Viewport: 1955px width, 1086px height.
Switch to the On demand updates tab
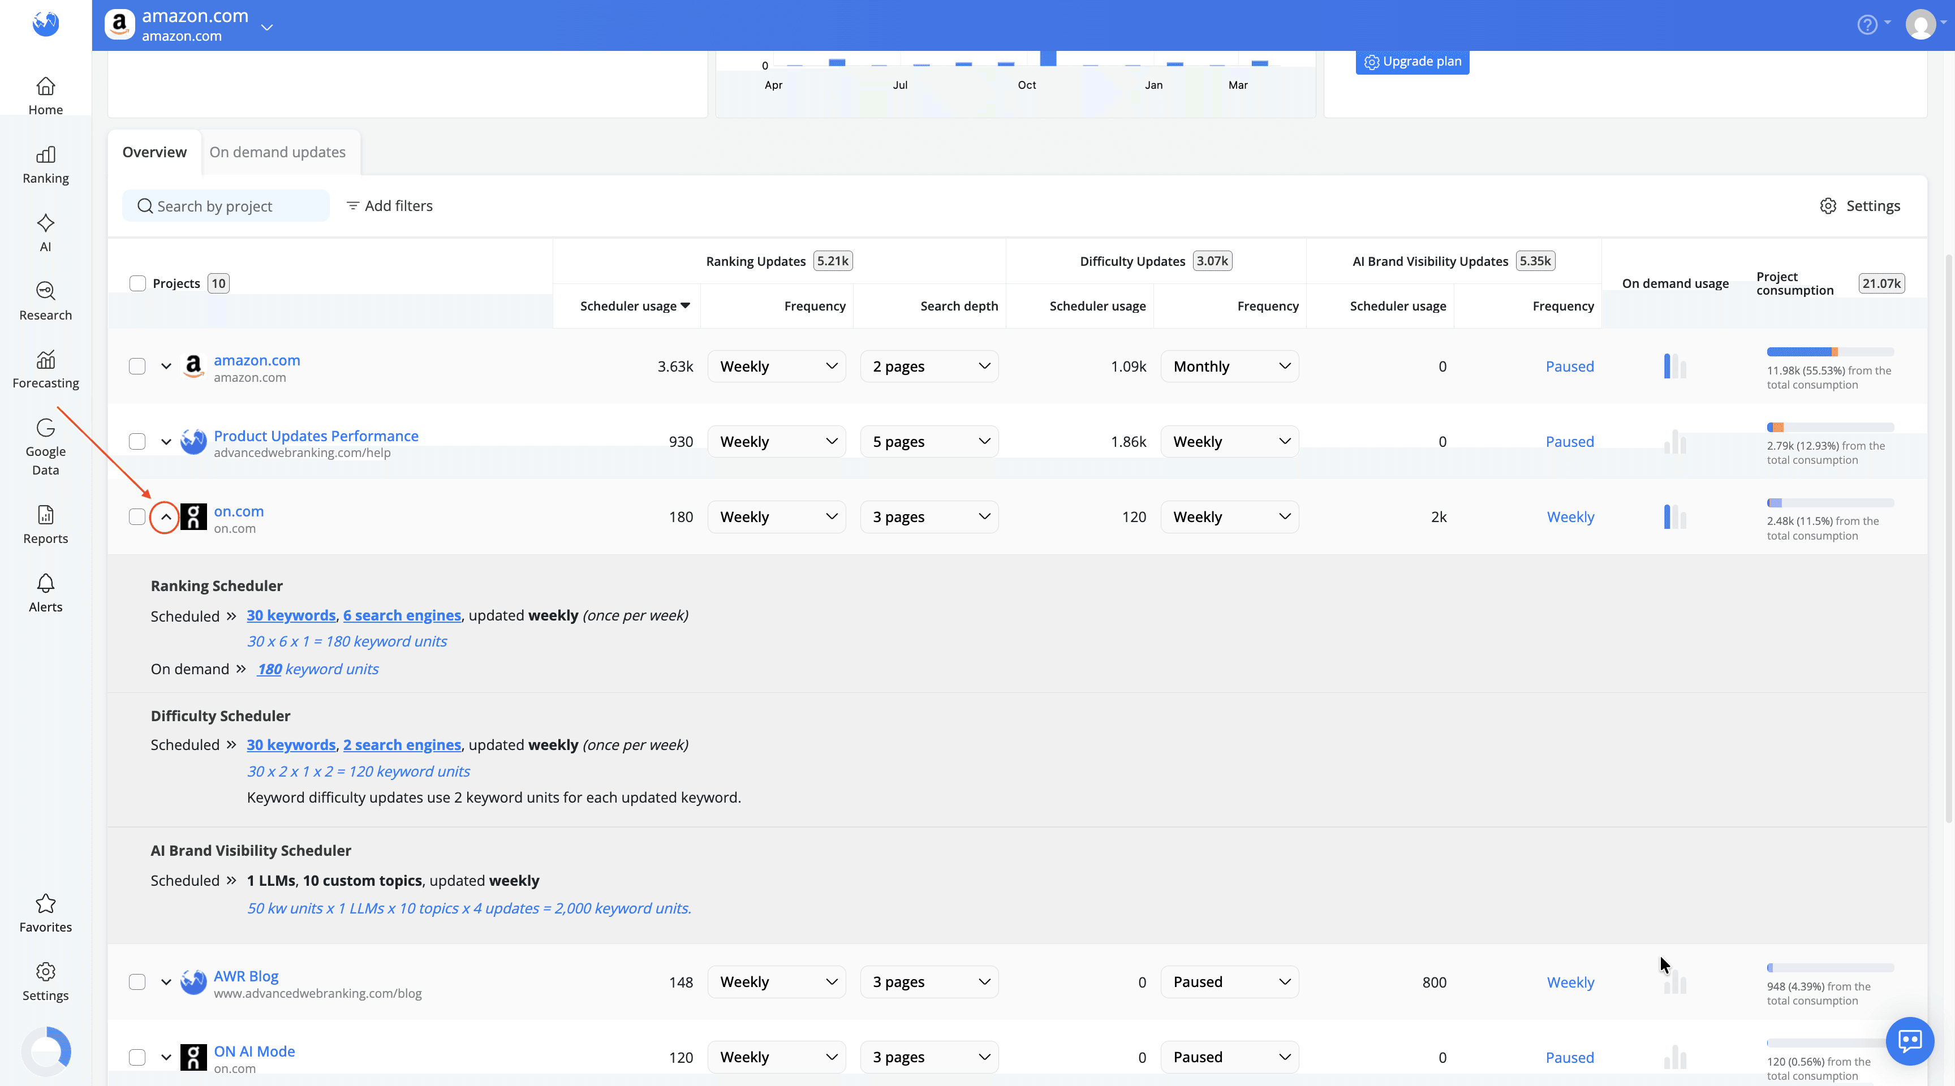tap(278, 152)
